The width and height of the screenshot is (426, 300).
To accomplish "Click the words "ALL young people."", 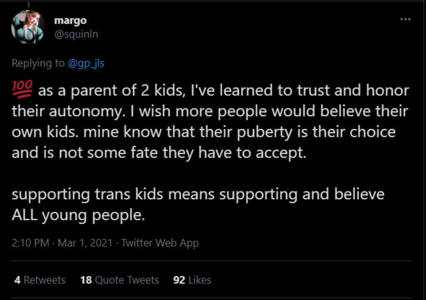I will click(x=78, y=215).
